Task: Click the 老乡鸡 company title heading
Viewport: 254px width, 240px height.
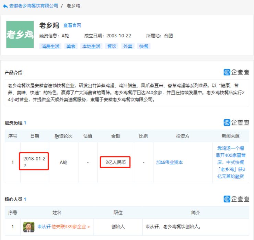Action: point(49,25)
